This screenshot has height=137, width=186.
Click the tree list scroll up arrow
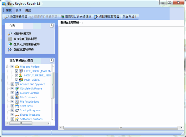(x=53, y=66)
